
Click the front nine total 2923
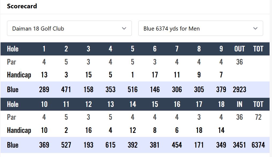click(x=239, y=89)
